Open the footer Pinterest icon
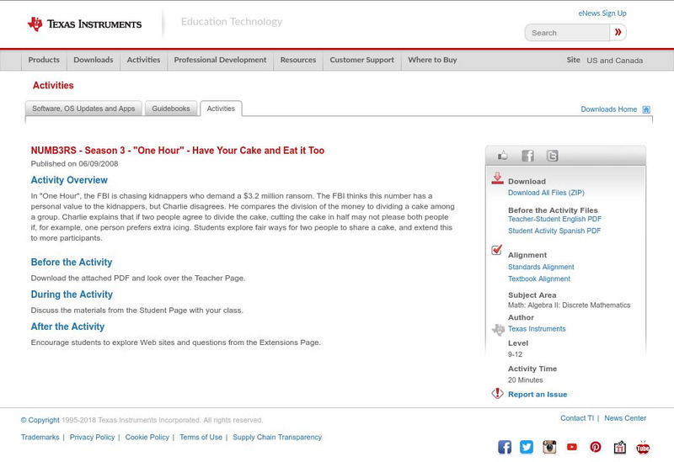This screenshot has height=462, width=674. pyautogui.click(x=596, y=447)
